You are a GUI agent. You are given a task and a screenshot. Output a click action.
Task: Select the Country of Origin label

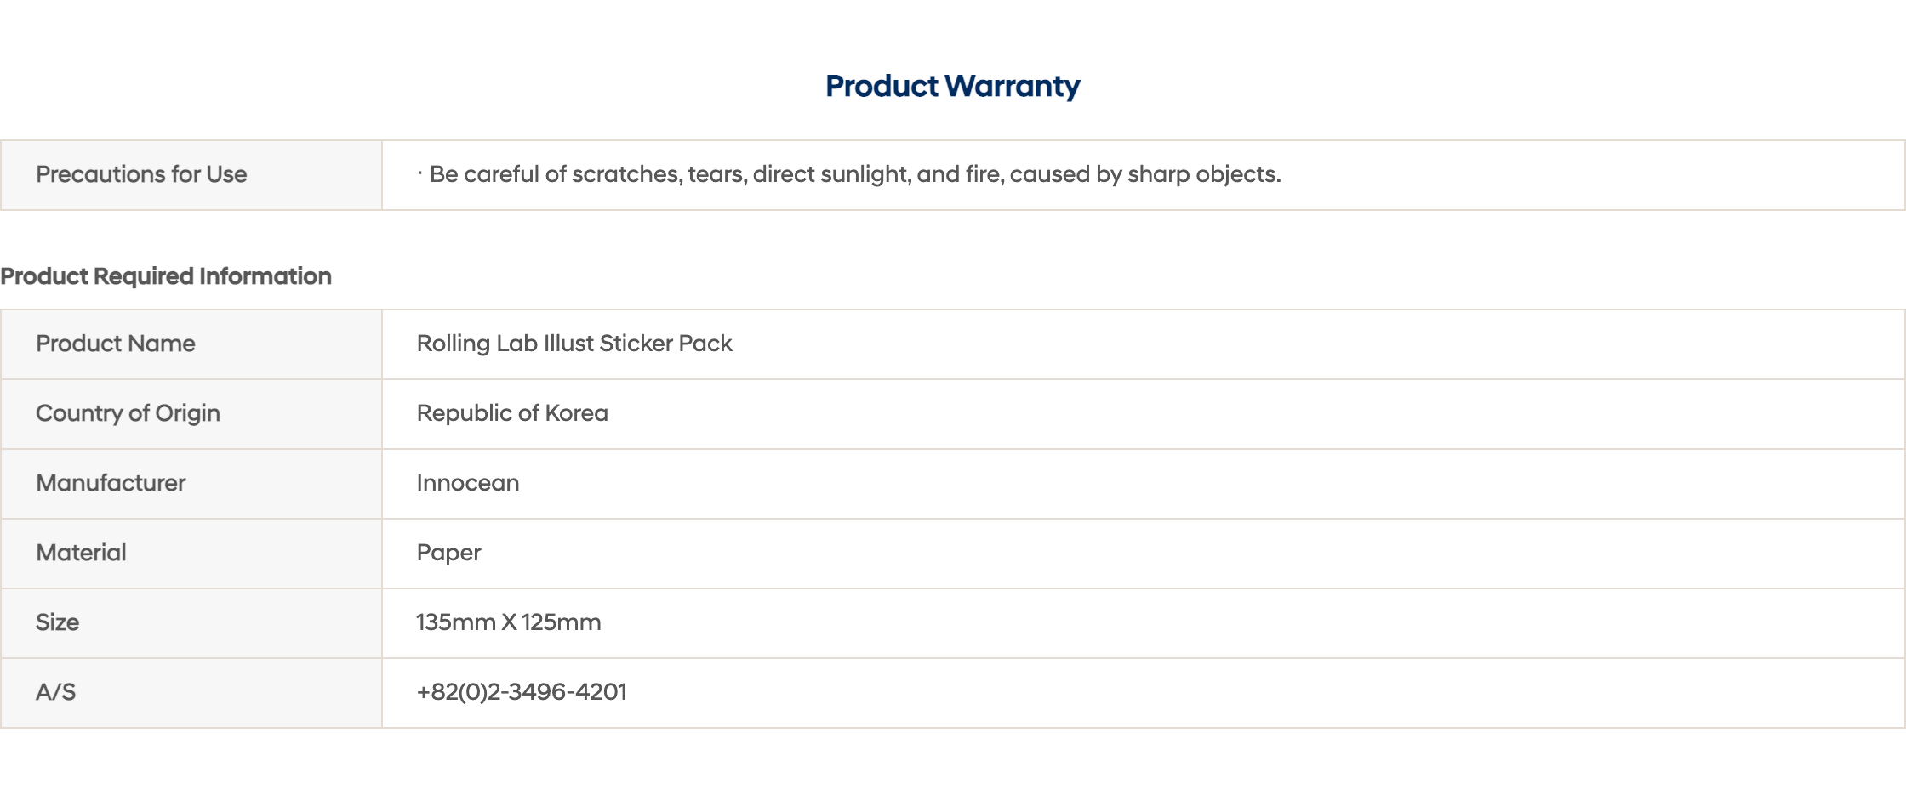(128, 413)
